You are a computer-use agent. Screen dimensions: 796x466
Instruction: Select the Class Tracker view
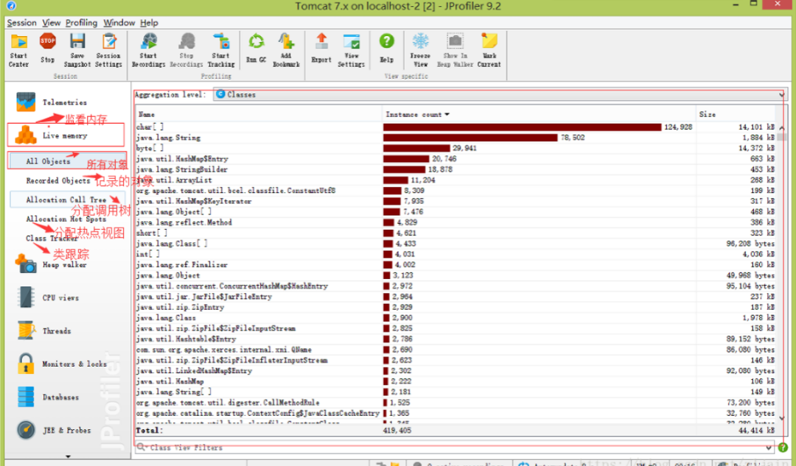(x=52, y=239)
